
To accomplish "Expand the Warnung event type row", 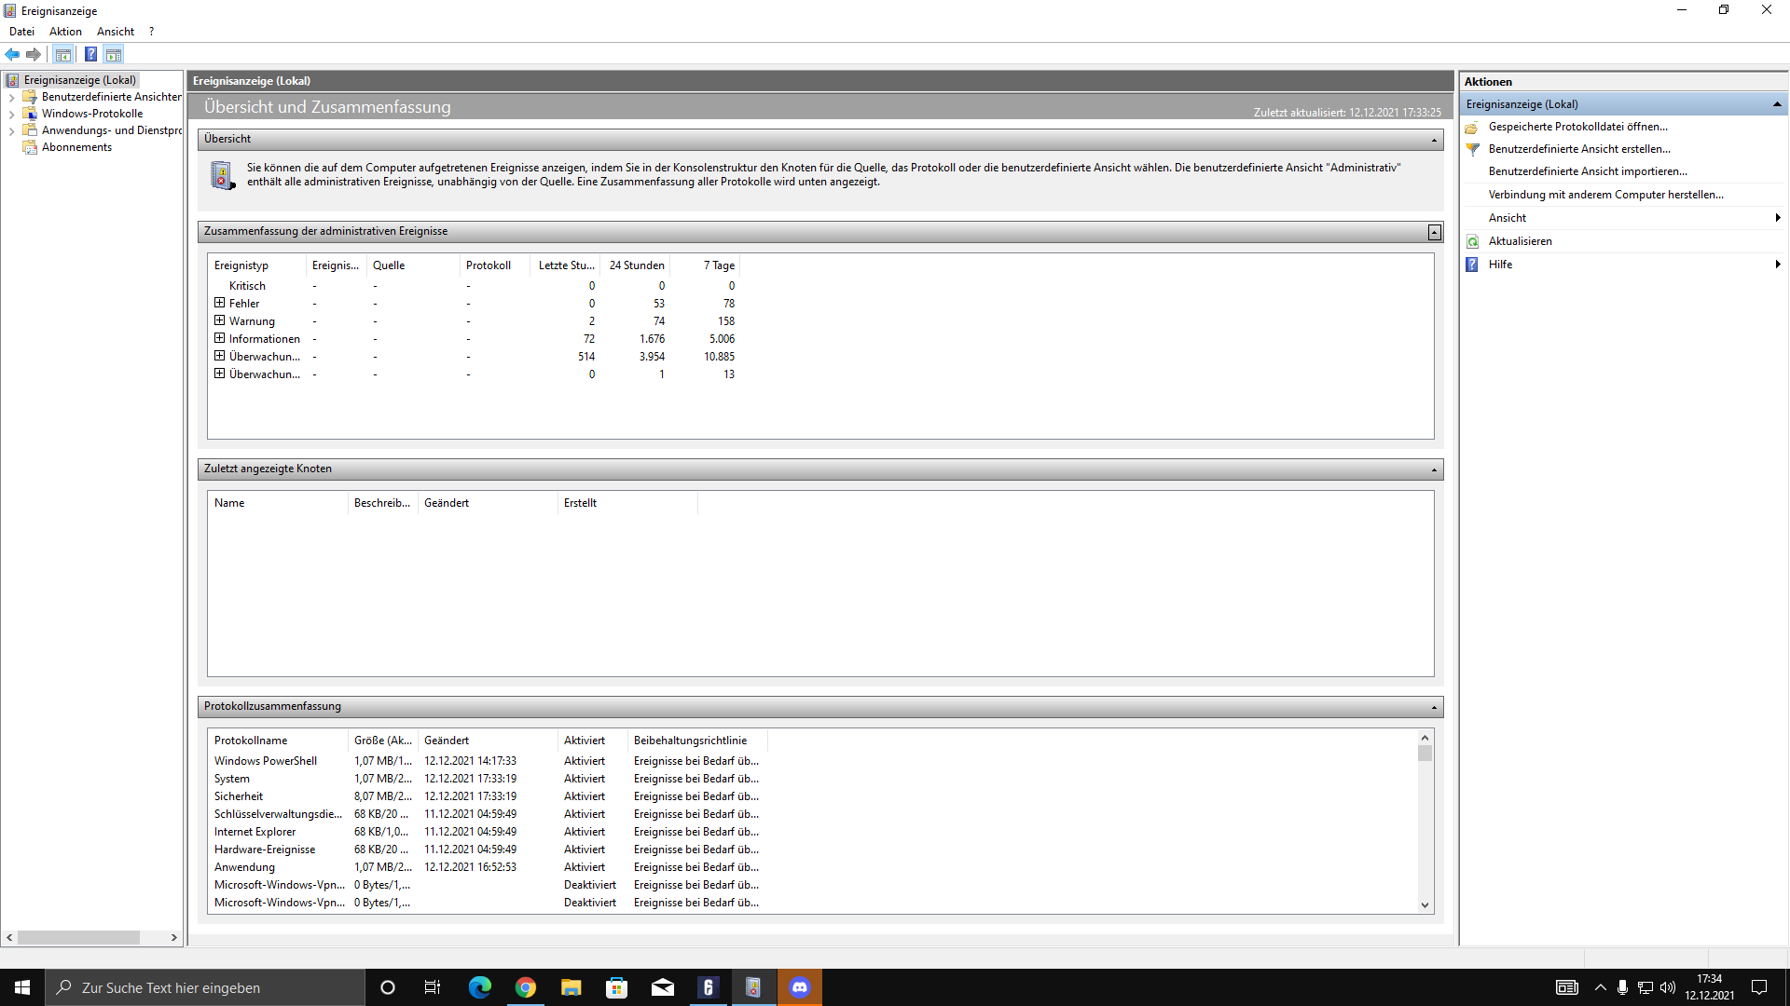I will tap(220, 320).
